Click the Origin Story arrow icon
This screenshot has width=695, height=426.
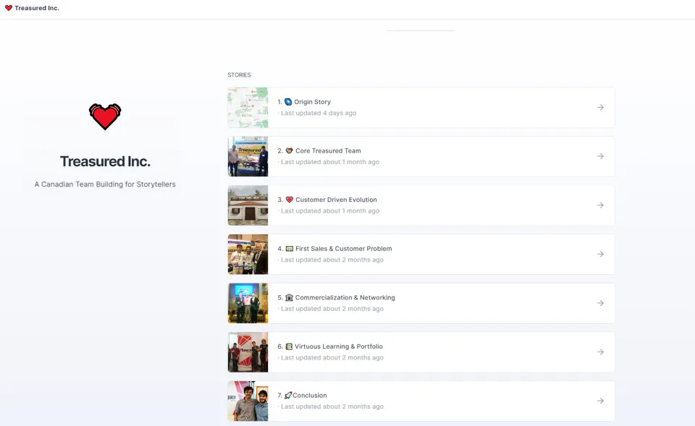tap(600, 108)
